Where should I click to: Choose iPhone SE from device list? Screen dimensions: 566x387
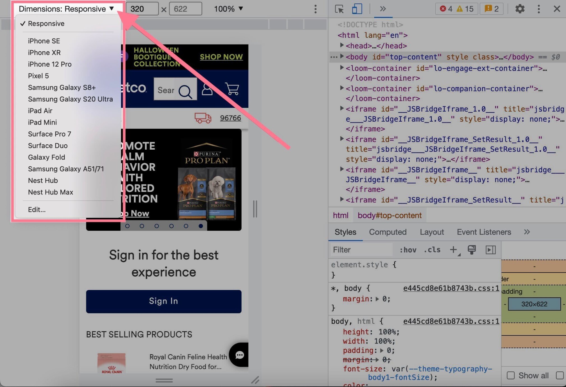(x=44, y=41)
